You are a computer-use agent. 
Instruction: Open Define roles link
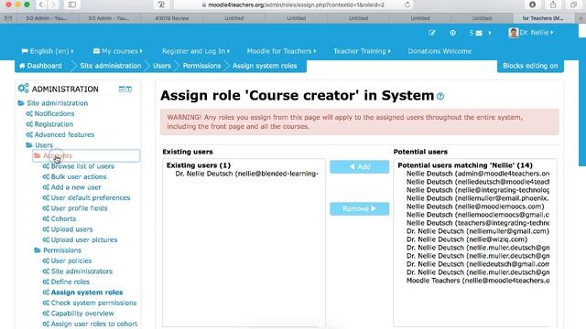tap(71, 281)
